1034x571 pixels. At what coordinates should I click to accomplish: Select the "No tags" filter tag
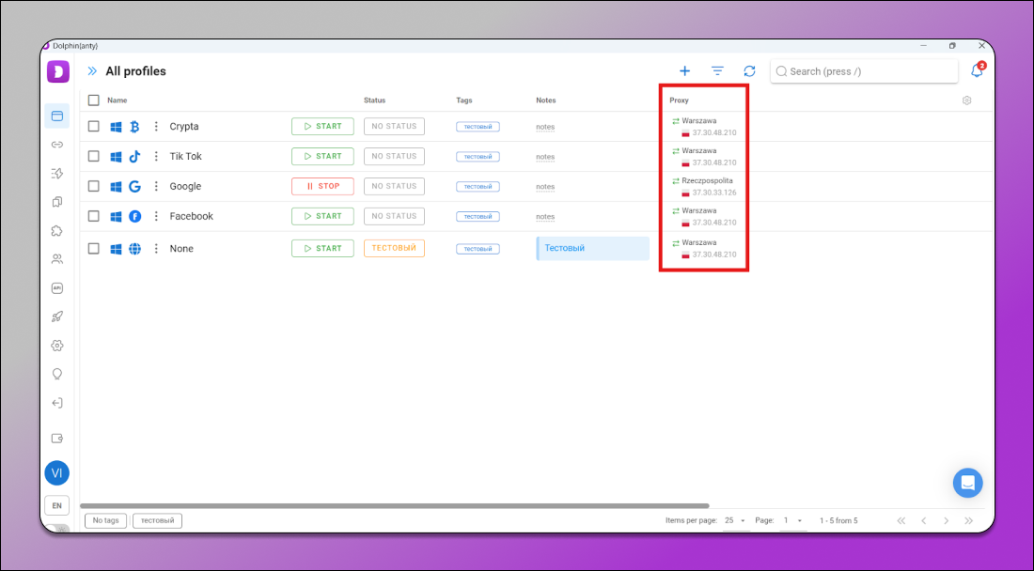point(105,520)
